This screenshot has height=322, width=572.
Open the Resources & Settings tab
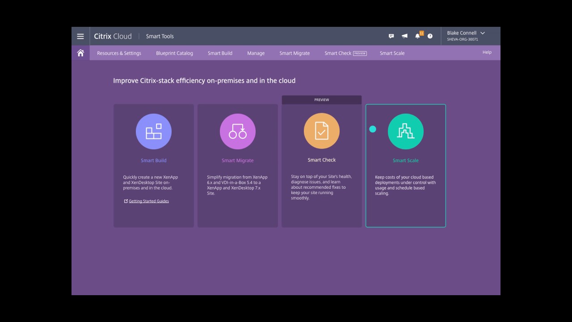coord(119,53)
